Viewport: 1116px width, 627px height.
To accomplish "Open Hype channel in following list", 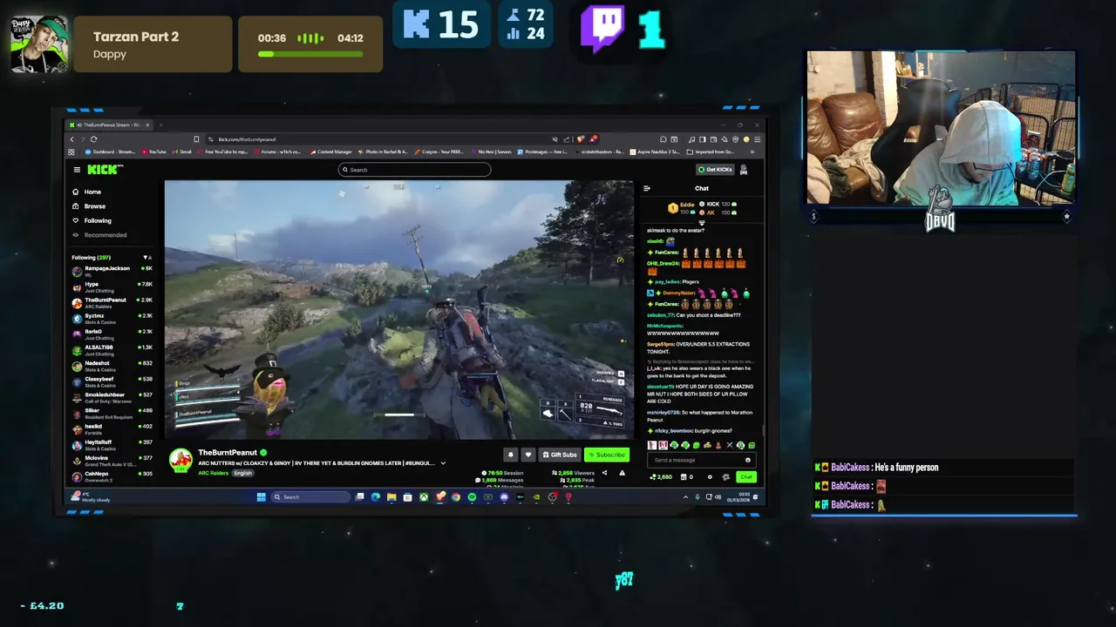I will 112,287.
